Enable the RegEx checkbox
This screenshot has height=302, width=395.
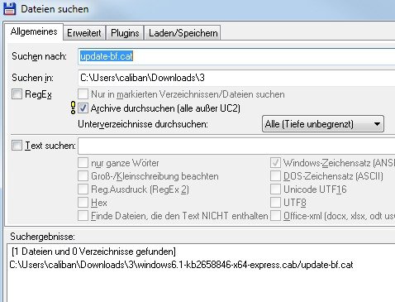click(17, 94)
